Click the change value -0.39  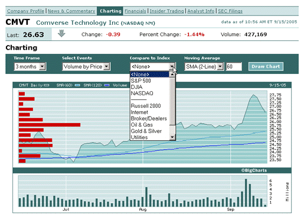click(x=113, y=34)
